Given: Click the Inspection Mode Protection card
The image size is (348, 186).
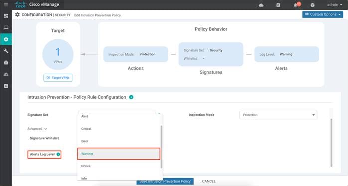Looking at the screenshot, I should pyautogui.click(x=136, y=54).
